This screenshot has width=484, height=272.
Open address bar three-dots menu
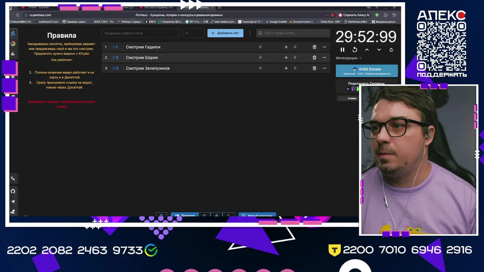tap(327, 15)
